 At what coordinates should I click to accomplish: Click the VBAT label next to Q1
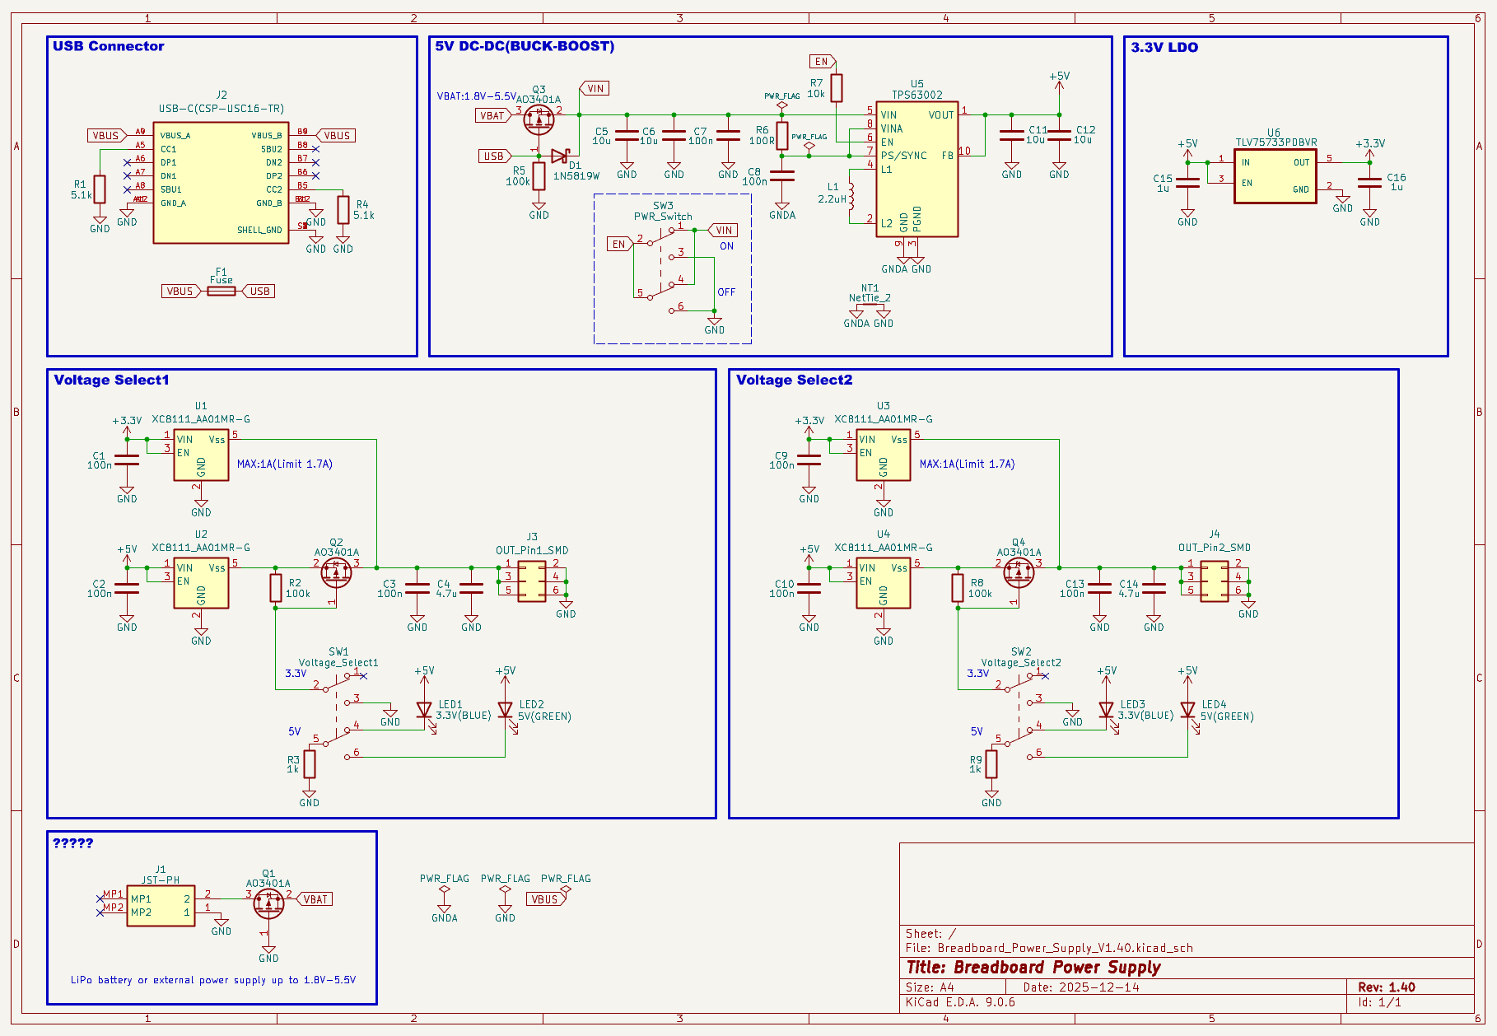(315, 899)
